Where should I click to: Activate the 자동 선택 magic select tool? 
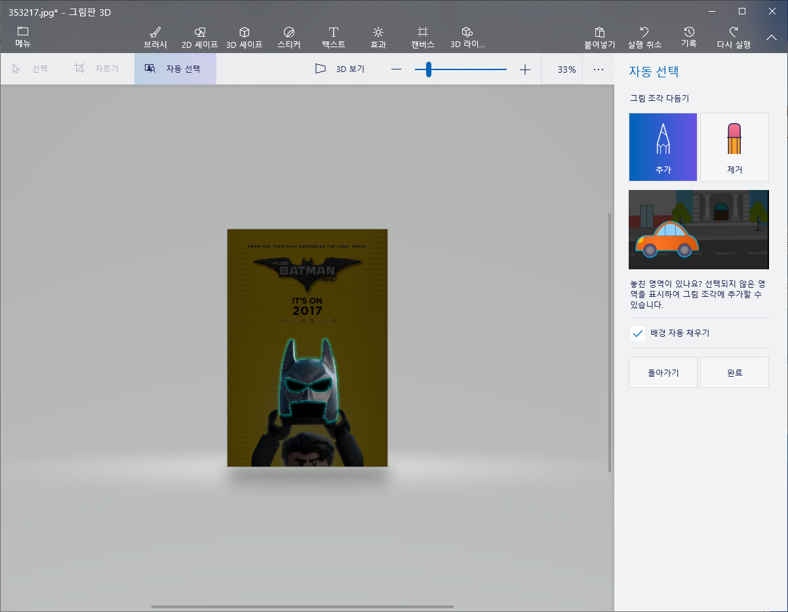click(175, 69)
